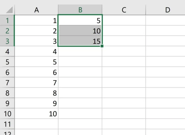Click the row 10 header
Image resolution: width=185 pixels, height=135 pixels.
(7, 114)
